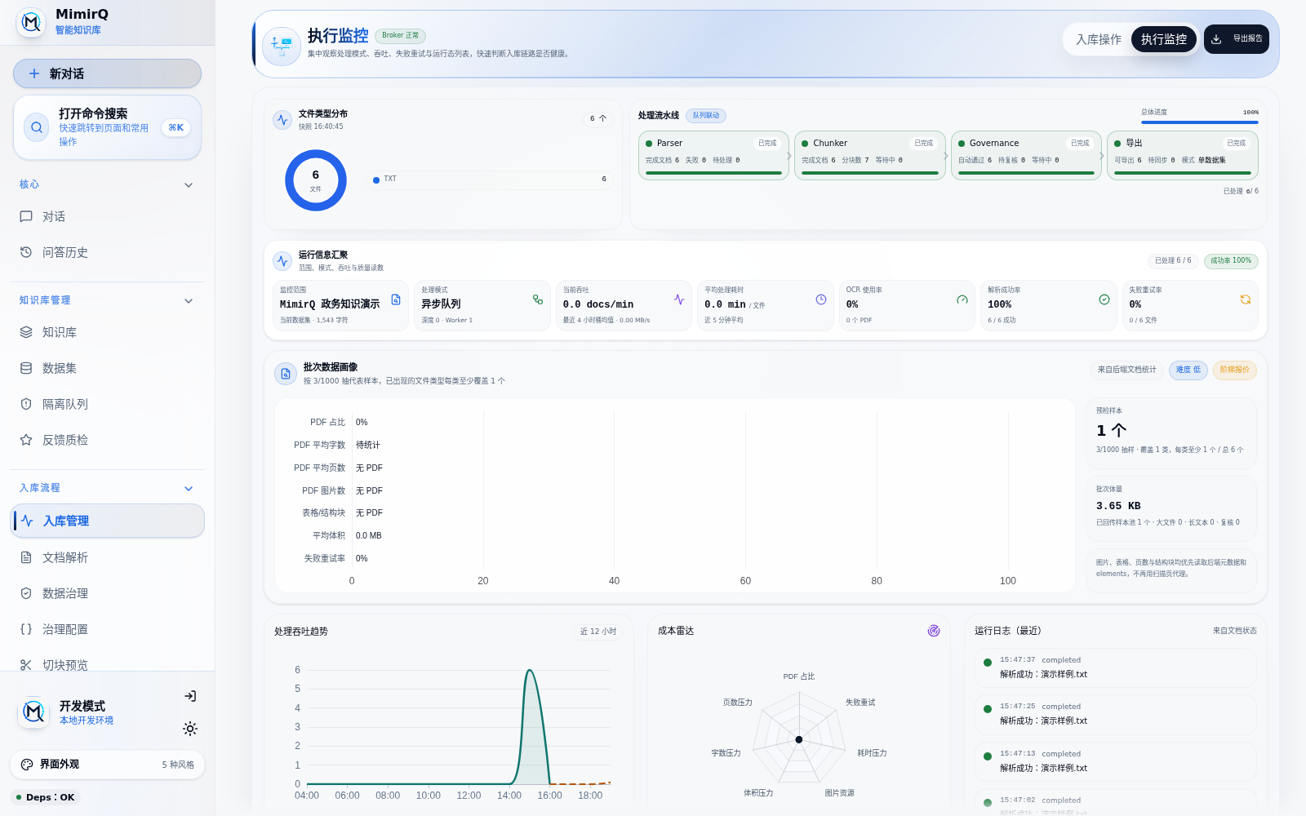Click the 新对话 button
Viewport: 1306px width, 816px height.
(107, 73)
